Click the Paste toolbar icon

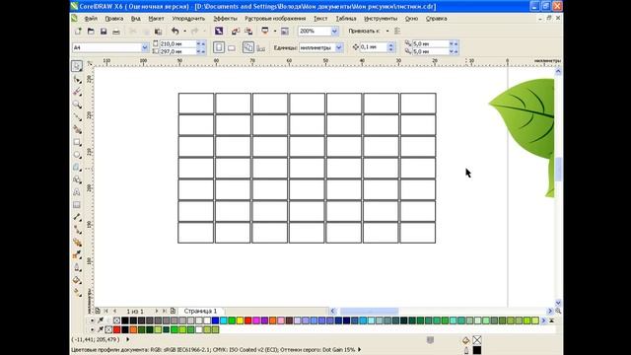(x=158, y=31)
